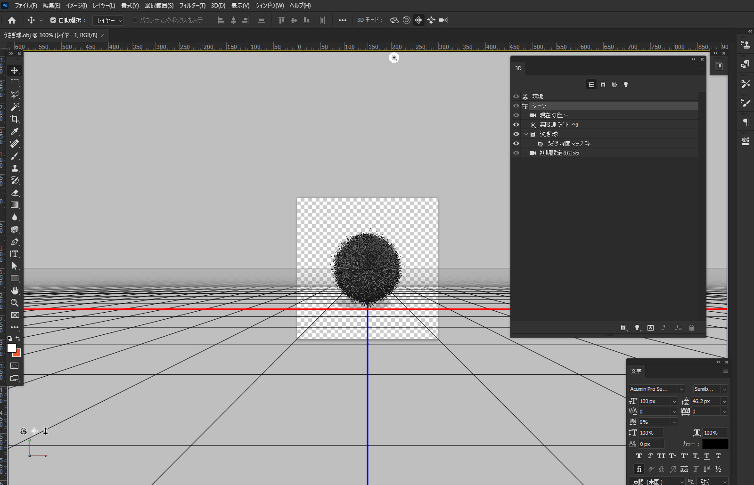Pick the Eraser tool

coord(15,193)
